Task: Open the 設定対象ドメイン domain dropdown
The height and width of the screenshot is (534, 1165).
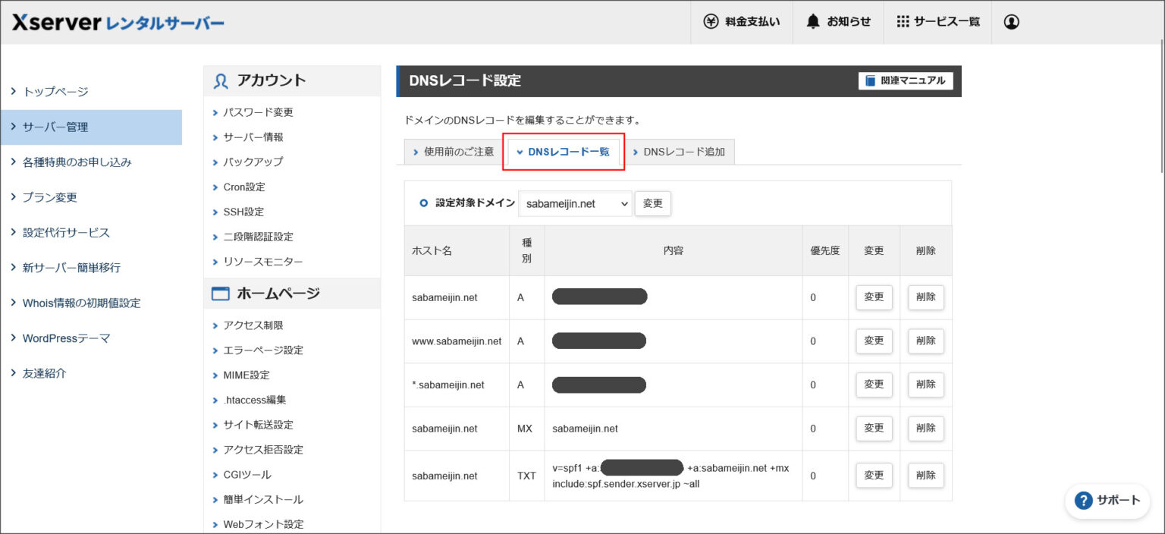Action: click(x=575, y=203)
